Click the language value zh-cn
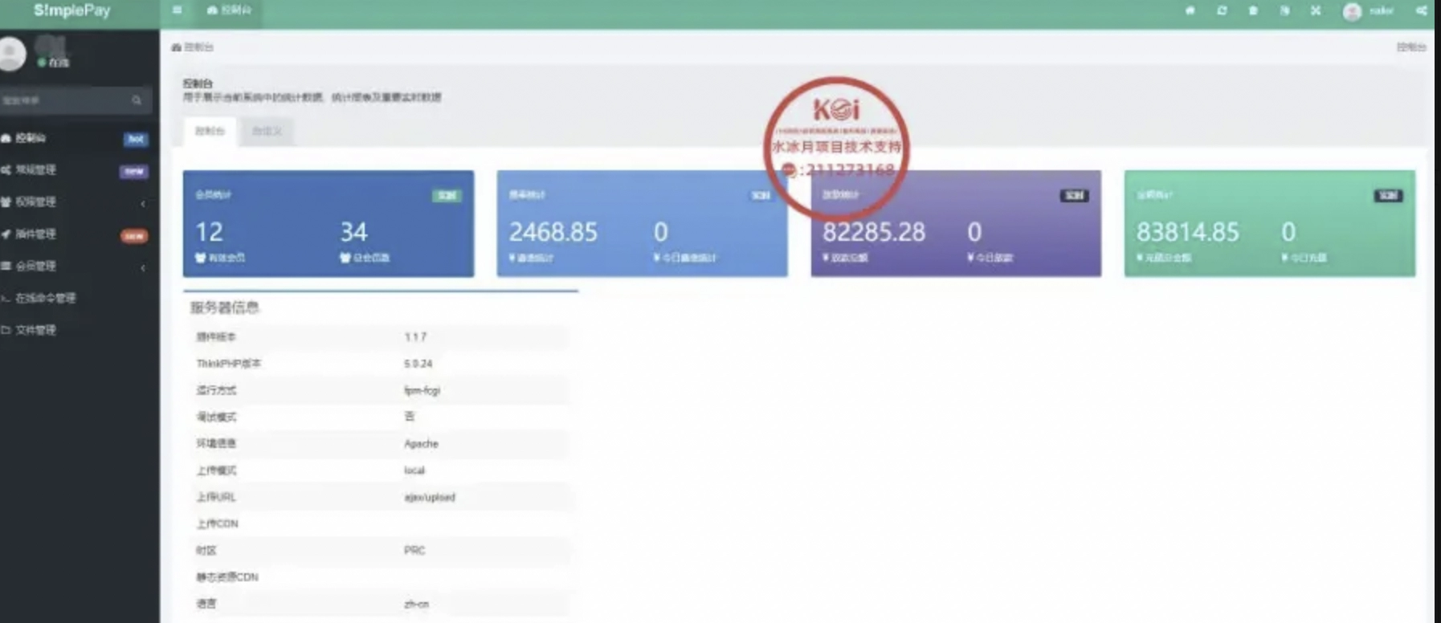The image size is (1441, 623). pyautogui.click(x=416, y=604)
